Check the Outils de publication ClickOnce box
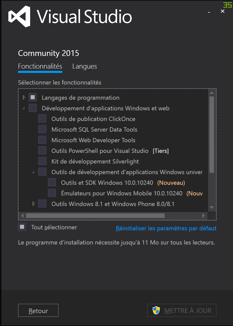233x326 pixels. coord(42,119)
